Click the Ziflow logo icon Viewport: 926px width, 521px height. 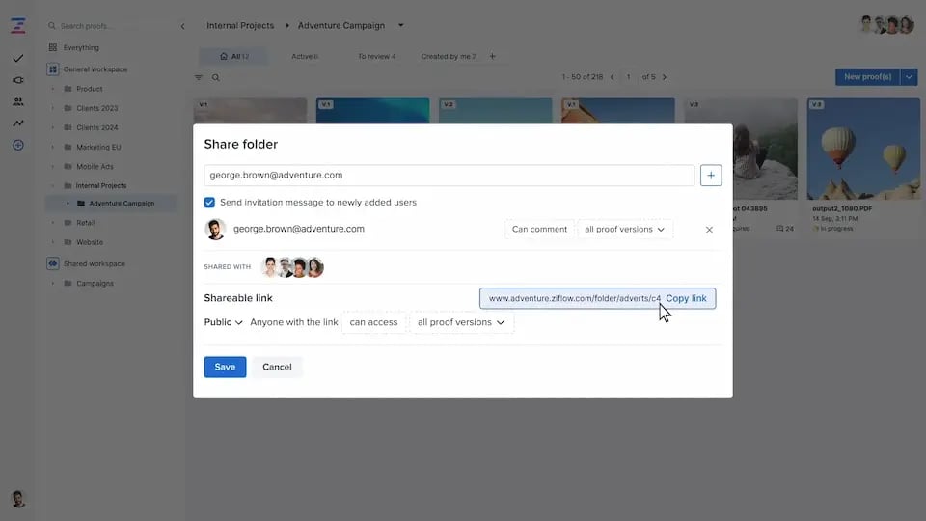(17, 25)
